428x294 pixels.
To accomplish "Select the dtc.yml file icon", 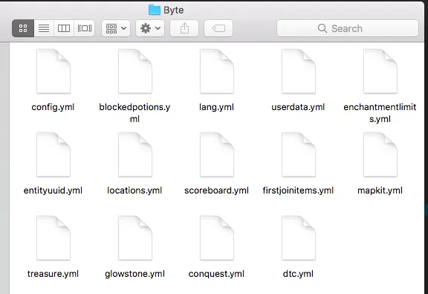I will (x=299, y=238).
